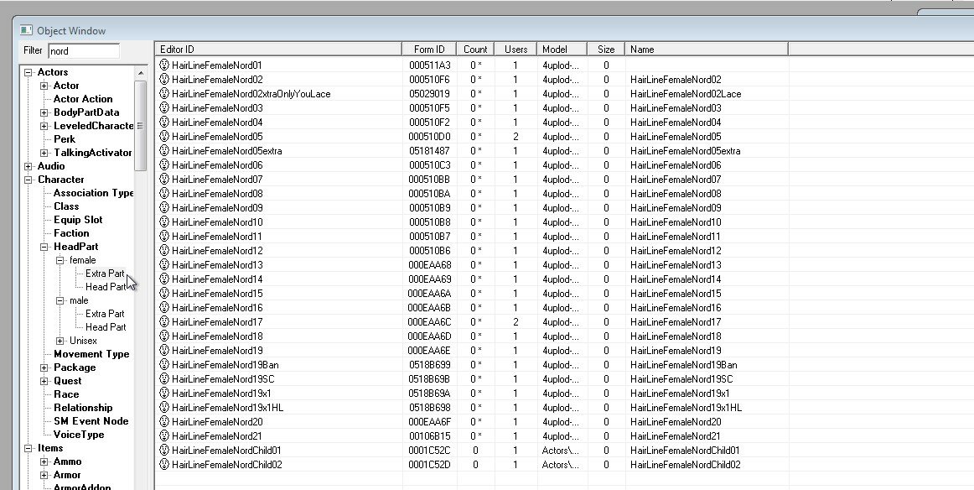Expand the BodyPartData node
The height and width of the screenshot is (490, 974).
tap(44, 112)
